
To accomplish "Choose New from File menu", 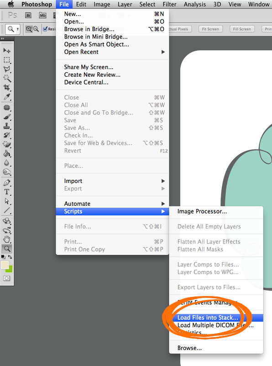I will tap(112, 14).
